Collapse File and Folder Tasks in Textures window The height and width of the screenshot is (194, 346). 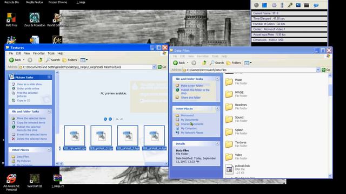49,112
